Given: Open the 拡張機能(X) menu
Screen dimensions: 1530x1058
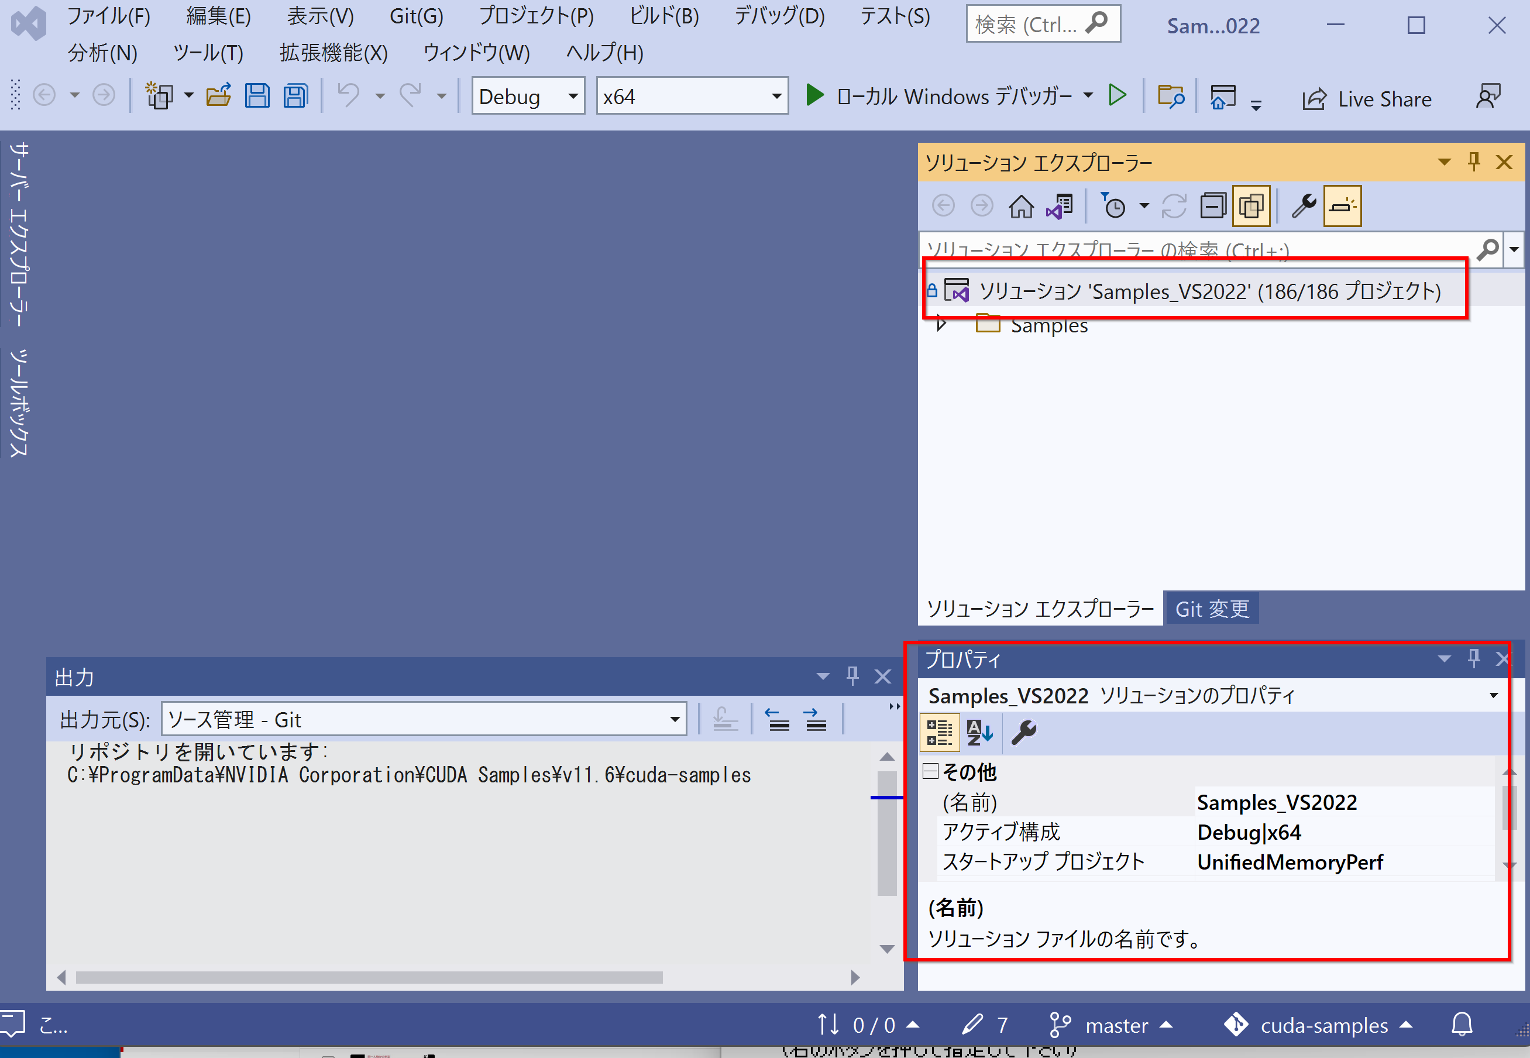Looking at the screenshot, I should 333,52.
